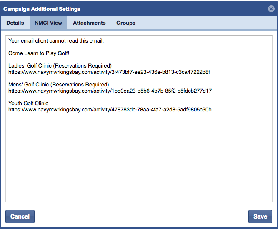
Task: Click the Mens' Golf Clinic activity URL
Action: (110, 91)
